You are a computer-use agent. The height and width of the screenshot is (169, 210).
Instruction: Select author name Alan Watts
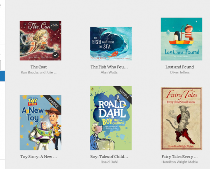pos(109,72)
